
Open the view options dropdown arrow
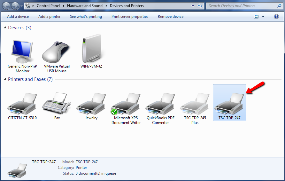(263, 17)
